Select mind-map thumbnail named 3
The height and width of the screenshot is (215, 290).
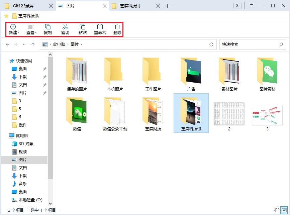(267, 117)
